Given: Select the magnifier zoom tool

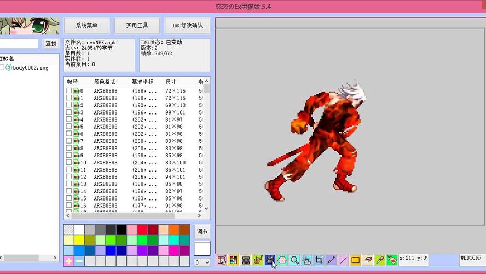Looking at the screenshot, I should (x=294, y=260).
